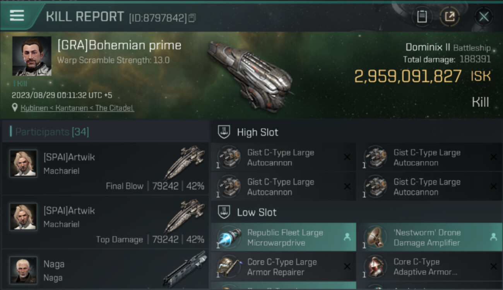
Task: Open the hamburger menu
Action: 17,16
